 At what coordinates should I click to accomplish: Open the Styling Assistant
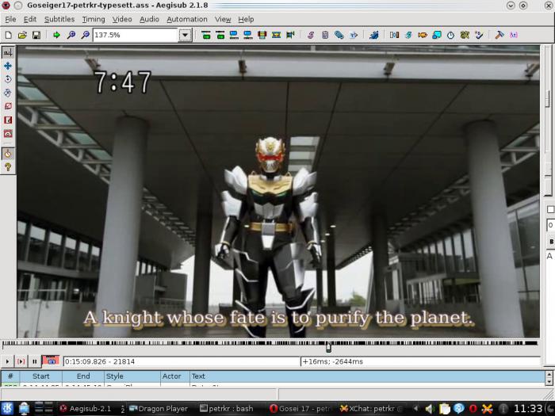(x=408, y=35)
